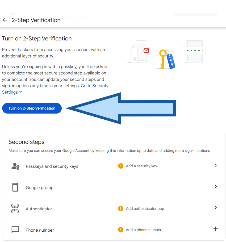Click the warning icon beside Add a phone number
Screen dimensions: 226x242
[x=121, y=230]
